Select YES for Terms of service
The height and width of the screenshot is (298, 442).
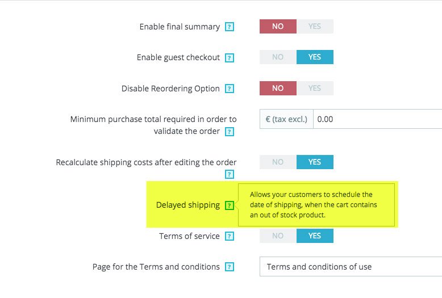pos(315,236)
